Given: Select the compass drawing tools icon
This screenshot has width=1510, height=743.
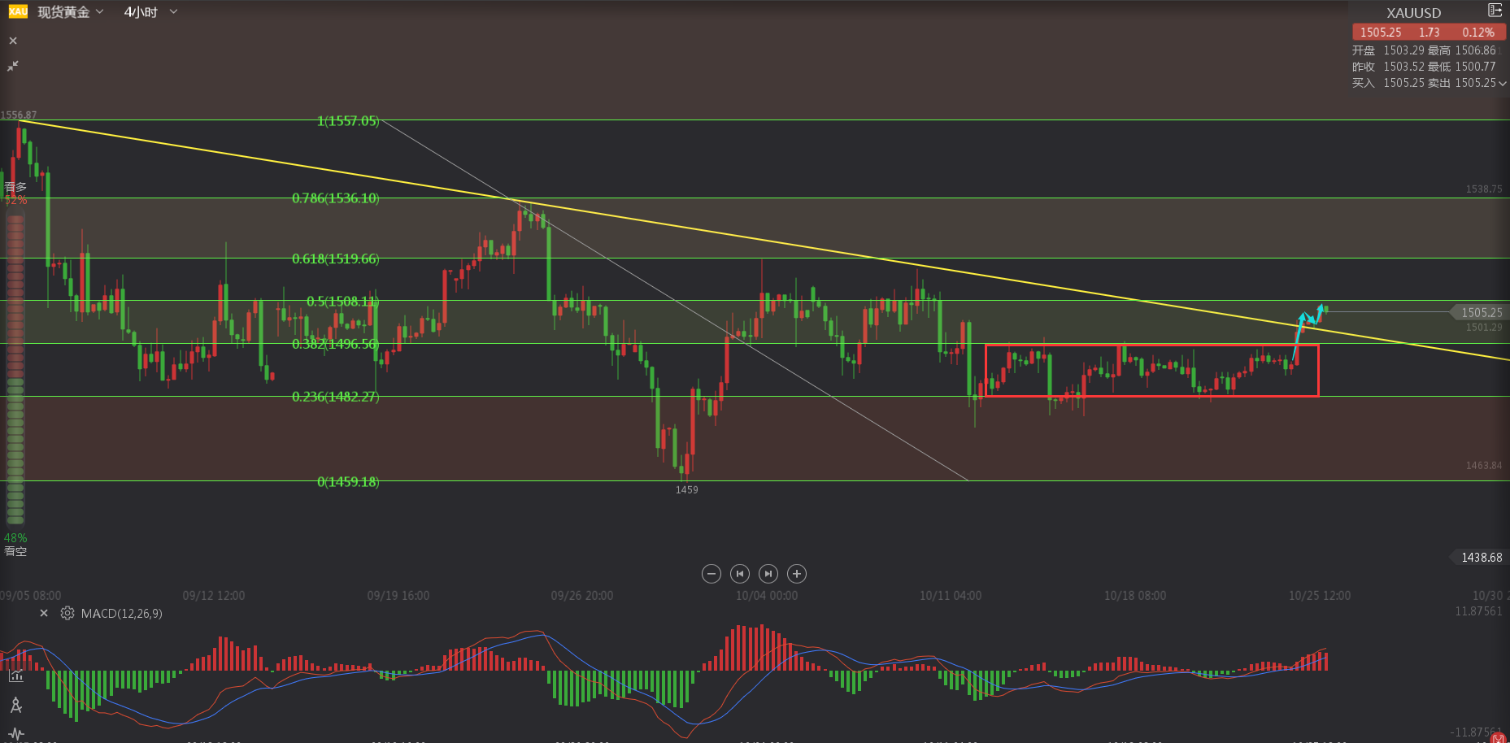Looking at the screenshot, I should tap(15, 706).
